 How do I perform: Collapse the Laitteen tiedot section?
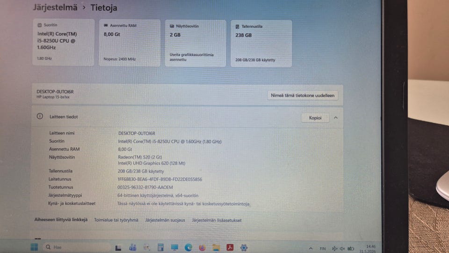[x=336, y=118]
